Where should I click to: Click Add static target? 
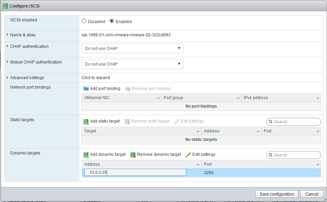point(105,121)
